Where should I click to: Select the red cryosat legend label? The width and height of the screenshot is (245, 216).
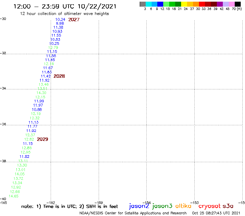(210, 206)
